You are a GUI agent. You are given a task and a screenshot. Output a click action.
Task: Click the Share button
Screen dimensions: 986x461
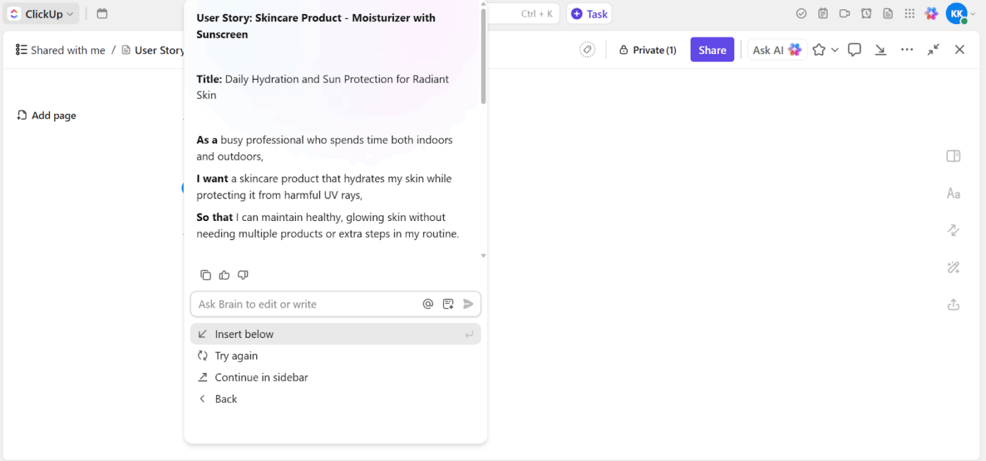pyautogui.click(x=712, y=49)
